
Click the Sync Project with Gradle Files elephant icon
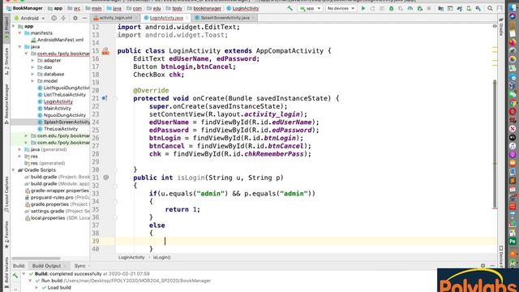click(x=460, y=8)
